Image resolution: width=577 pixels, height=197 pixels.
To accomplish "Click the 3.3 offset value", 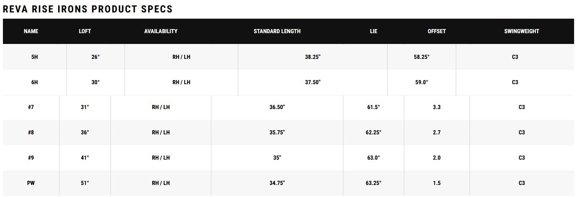I will [x=437, y=107].
